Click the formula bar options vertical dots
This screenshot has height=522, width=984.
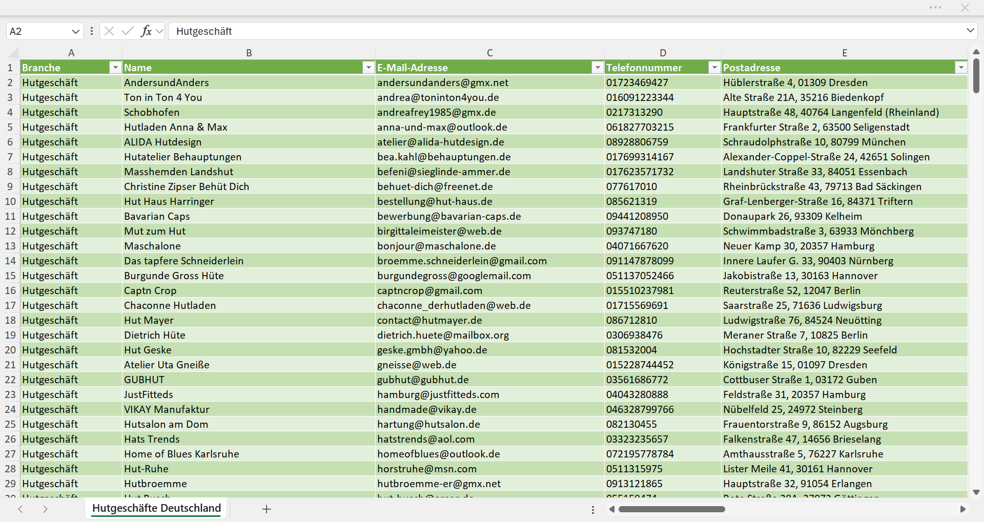[x=92, y=31]
